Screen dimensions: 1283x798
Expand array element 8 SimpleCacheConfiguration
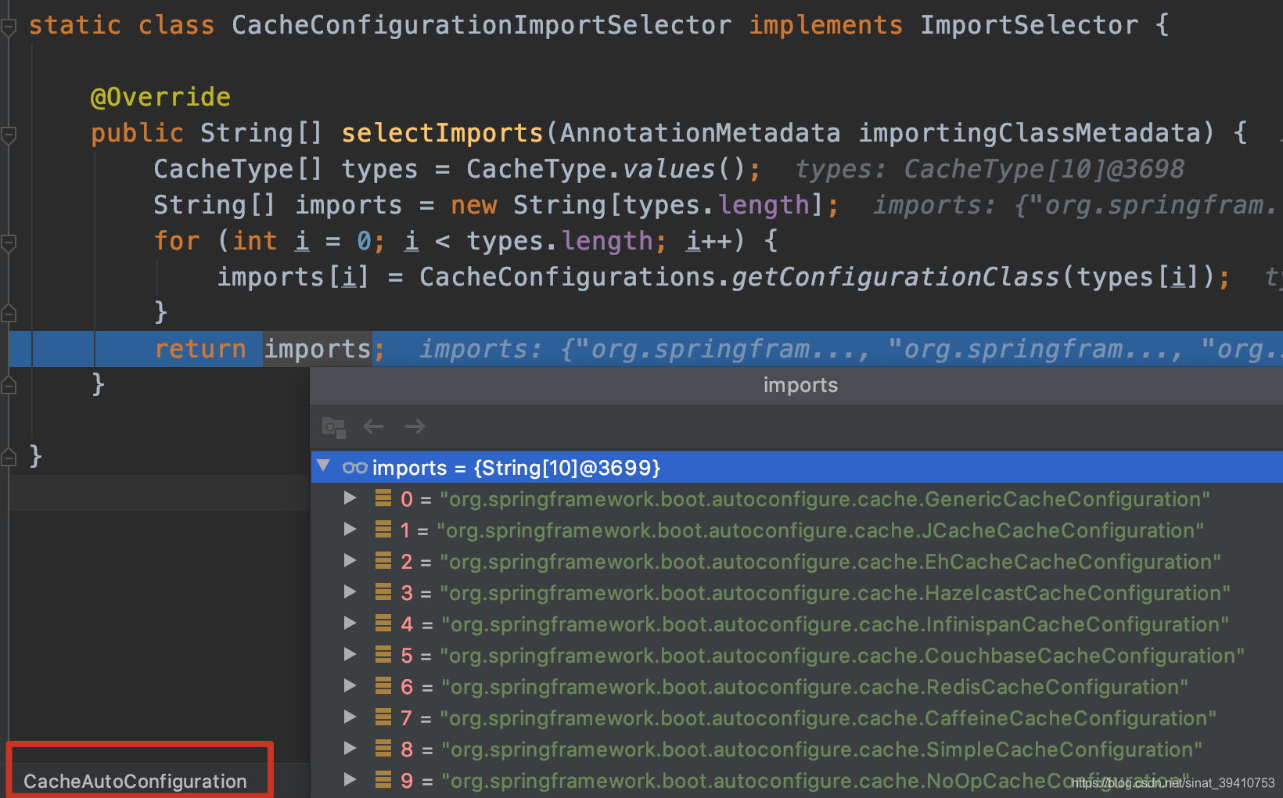click(350, 749)
